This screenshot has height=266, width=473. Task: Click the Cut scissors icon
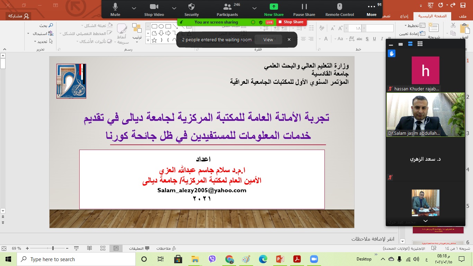(x=453, y=25)
